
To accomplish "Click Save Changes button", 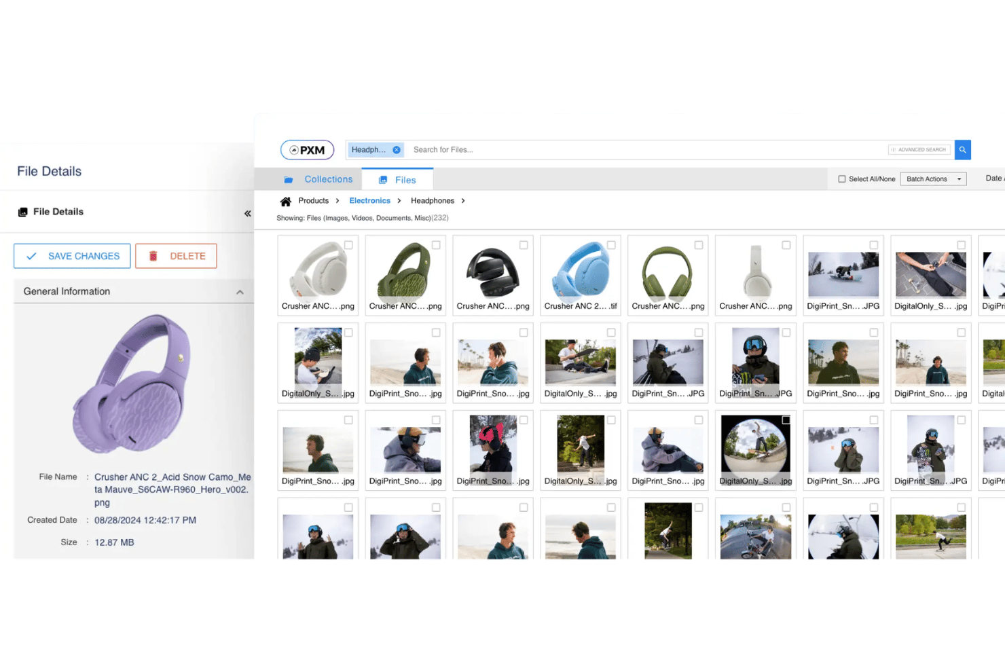I will [72, 256].
